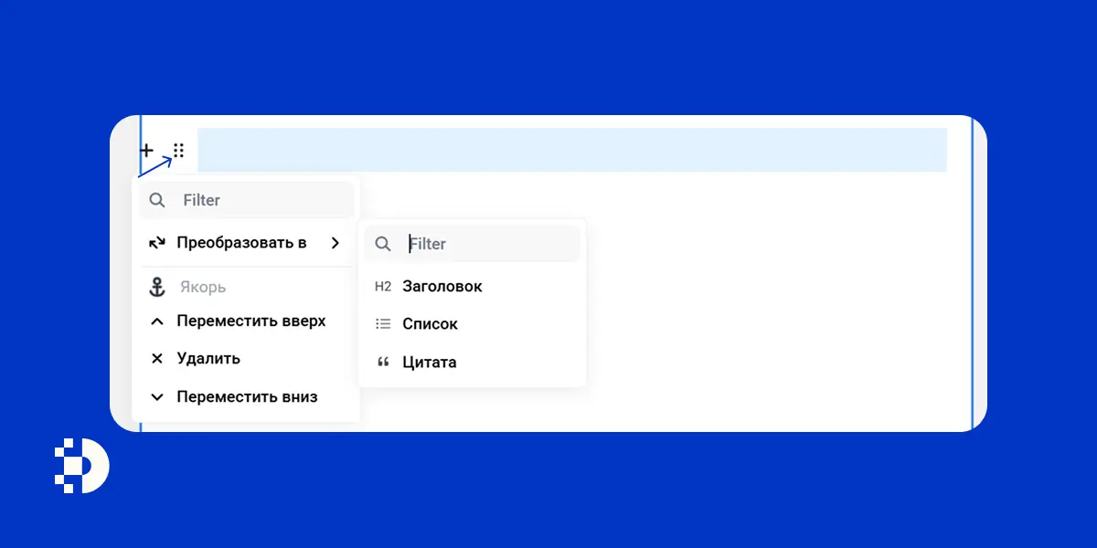Click the H2 icon next to Заголовок
1097x548 pixels.
click(383, 287)
